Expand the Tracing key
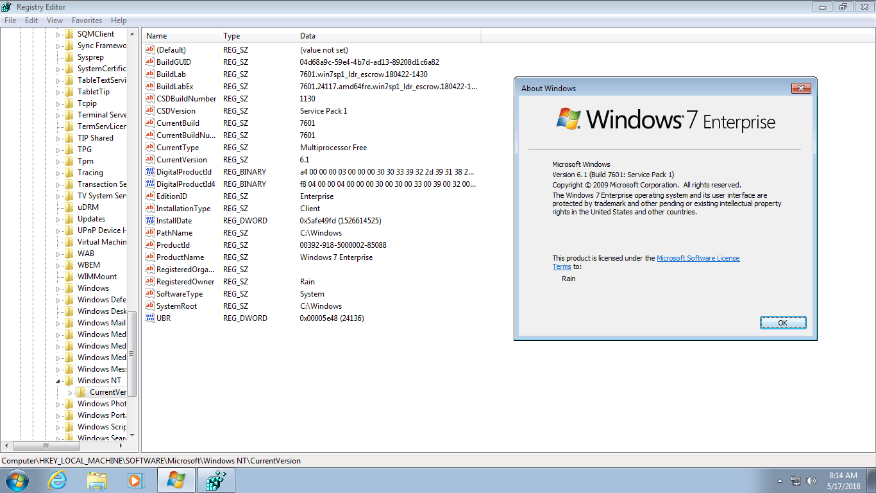 point(58,173)
